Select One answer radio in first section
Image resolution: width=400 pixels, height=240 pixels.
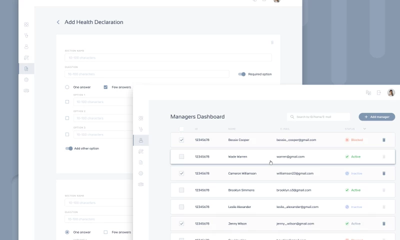pyautogui.click(x=67, y=87)
